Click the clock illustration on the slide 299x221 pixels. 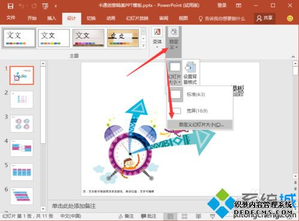130,154
